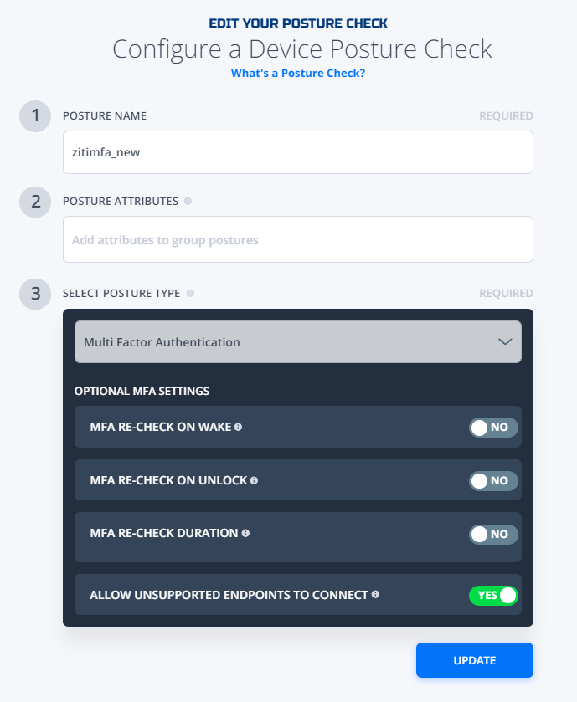Viewport: 577px width, 702px height.
Task: Click info icon beside Select Posture Type
Action: click(x=190, y=293)
